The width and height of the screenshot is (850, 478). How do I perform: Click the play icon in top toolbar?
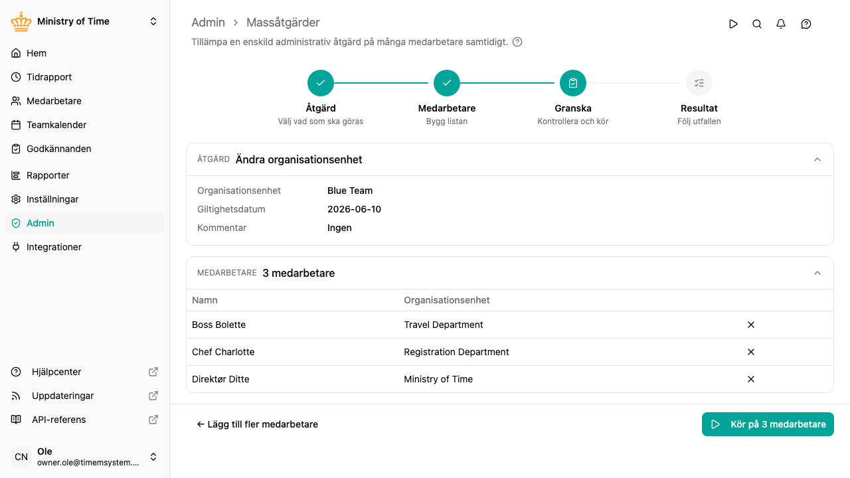tap(733, 24)
